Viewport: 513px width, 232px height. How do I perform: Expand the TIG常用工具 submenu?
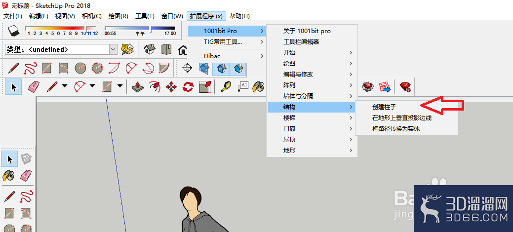point(227,42)
